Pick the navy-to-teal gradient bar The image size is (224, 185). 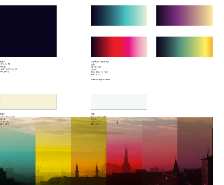tap(119, 16)
